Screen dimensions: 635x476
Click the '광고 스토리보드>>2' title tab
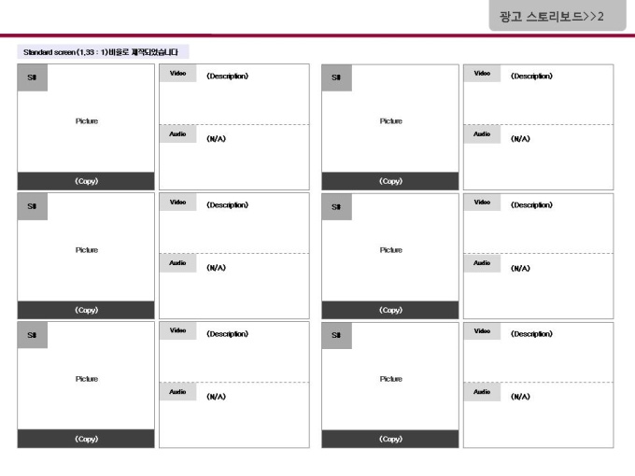[557, 16]
